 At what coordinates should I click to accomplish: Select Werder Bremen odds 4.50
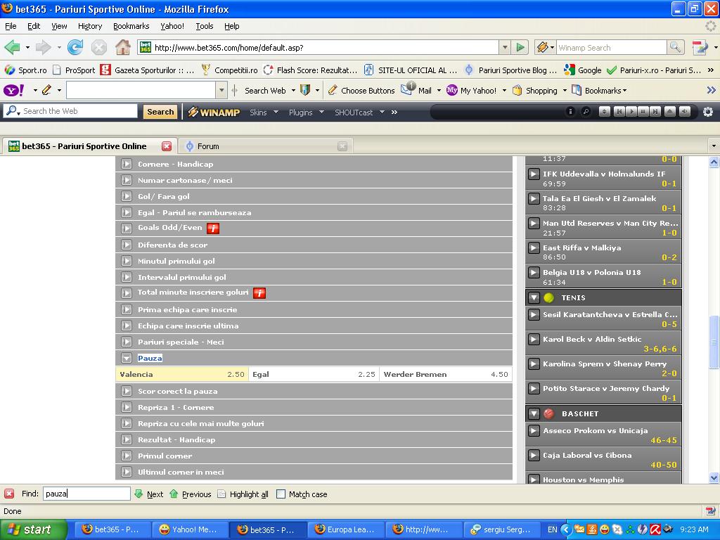[446, 374]
